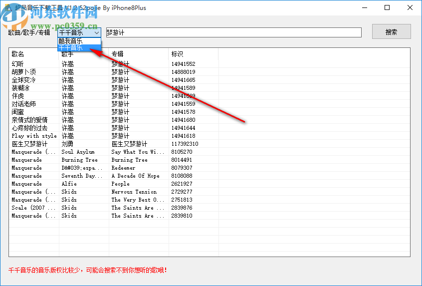The height and width of the screenshot is (286, 422).
Task: Minimize the application window
Action: click(365, 7)
